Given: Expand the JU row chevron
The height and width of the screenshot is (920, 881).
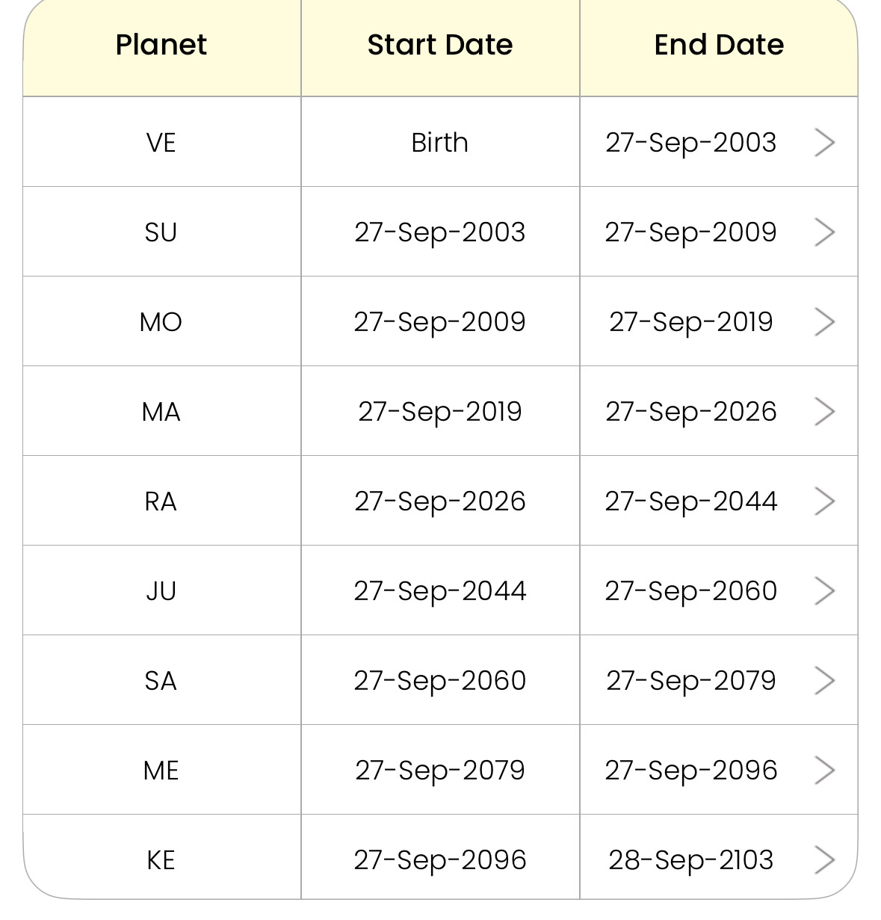Looking at the screenshot, I should pyautogui.click(x=823, y=590).
